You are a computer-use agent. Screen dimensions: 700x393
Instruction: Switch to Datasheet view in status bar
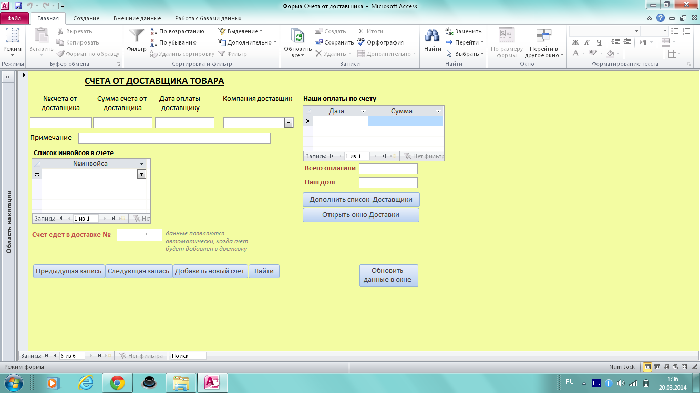tap(657, 367)
